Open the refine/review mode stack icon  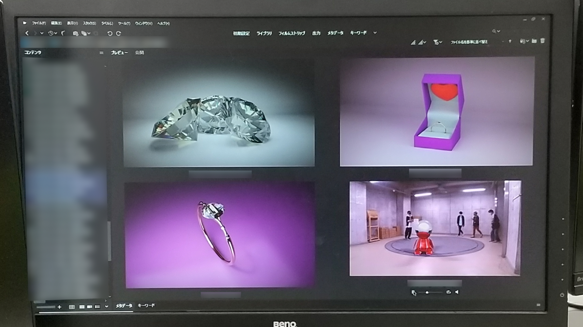pyautogui.click(x=84, y=33)
